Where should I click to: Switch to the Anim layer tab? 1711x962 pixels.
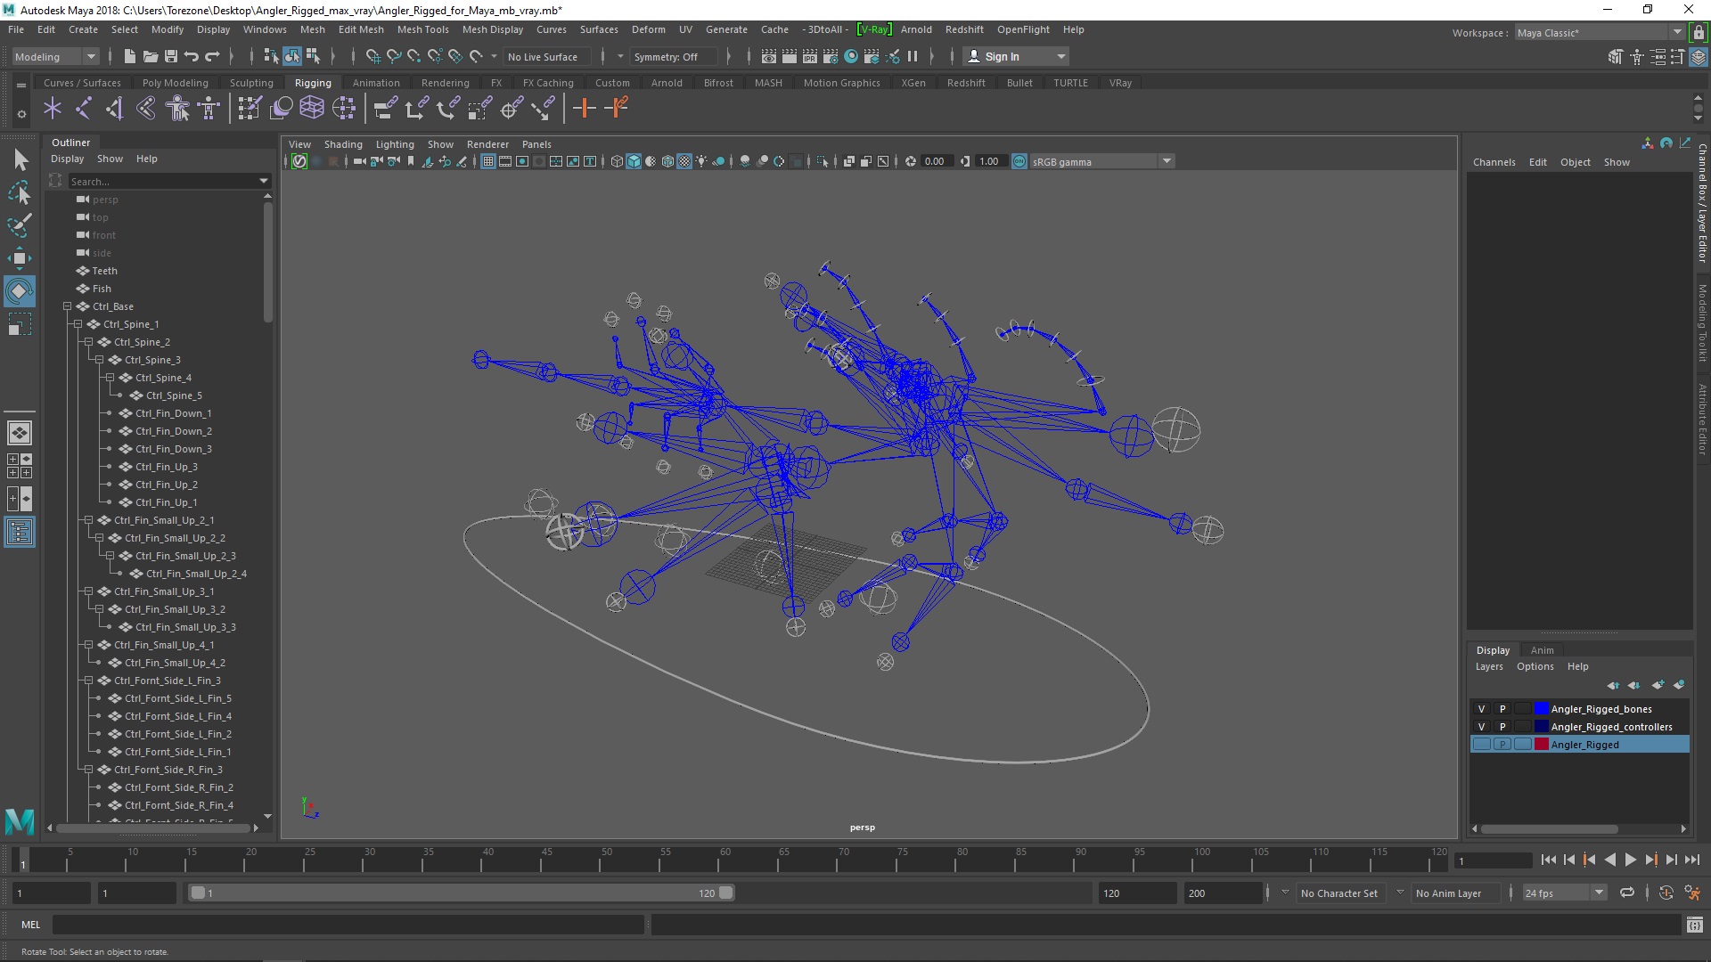coord(1542,650)
